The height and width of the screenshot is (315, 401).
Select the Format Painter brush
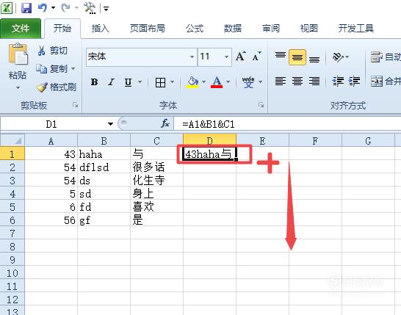pyautogui.click(x=42, y=87)
